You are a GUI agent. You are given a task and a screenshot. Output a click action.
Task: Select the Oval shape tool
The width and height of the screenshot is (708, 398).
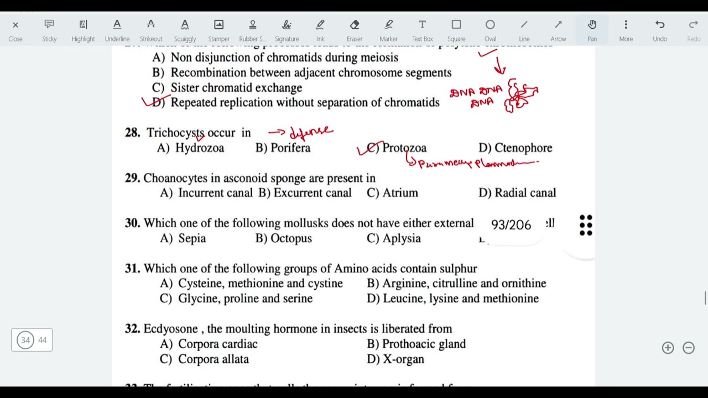pyautogui.click(x=490, y=30)
